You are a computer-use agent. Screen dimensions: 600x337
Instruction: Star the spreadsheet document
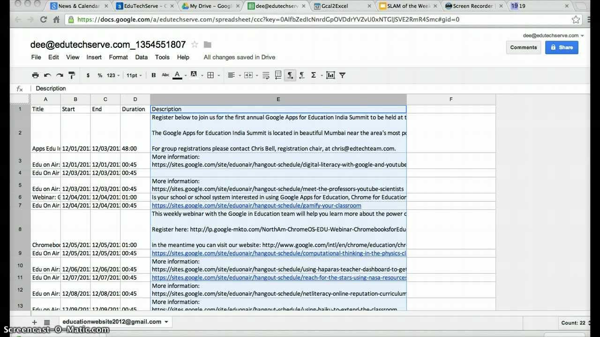click(x=195, y=44)
